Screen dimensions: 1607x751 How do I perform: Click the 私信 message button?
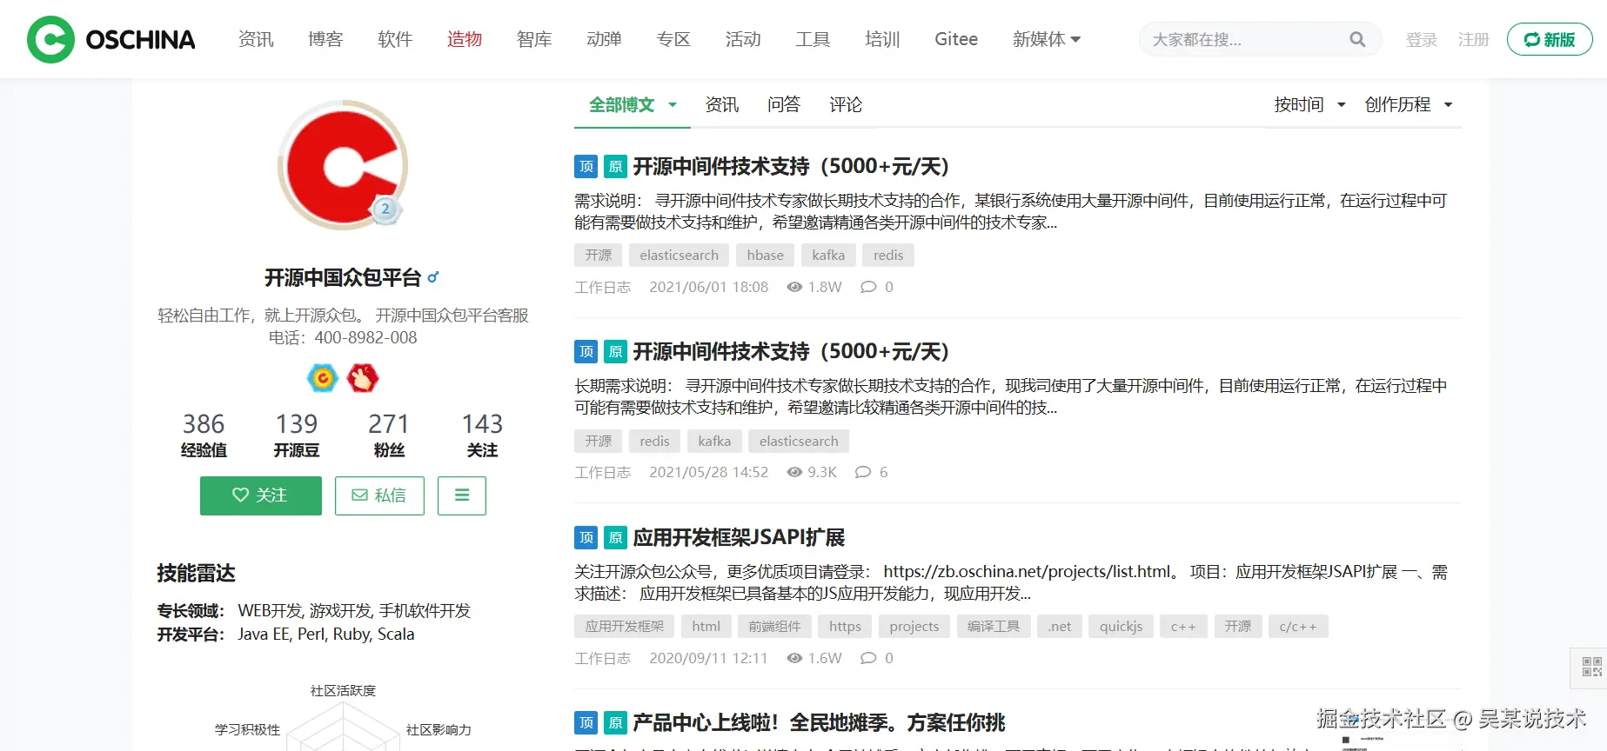379,495
